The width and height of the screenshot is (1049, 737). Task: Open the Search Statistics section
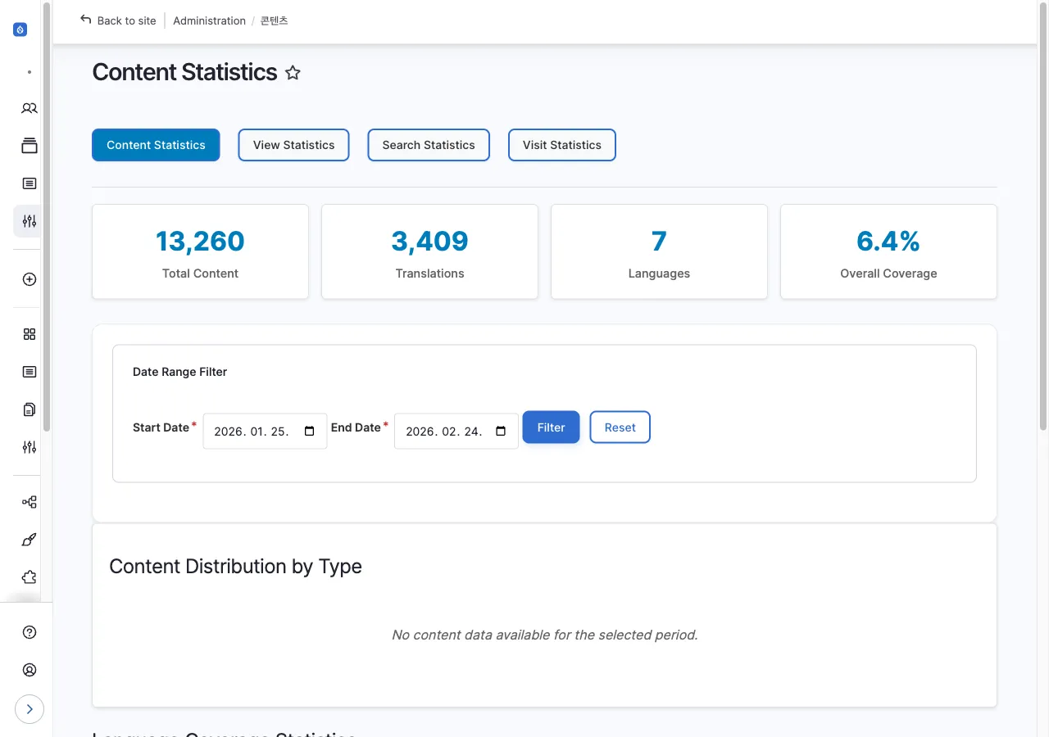[428, 145]
